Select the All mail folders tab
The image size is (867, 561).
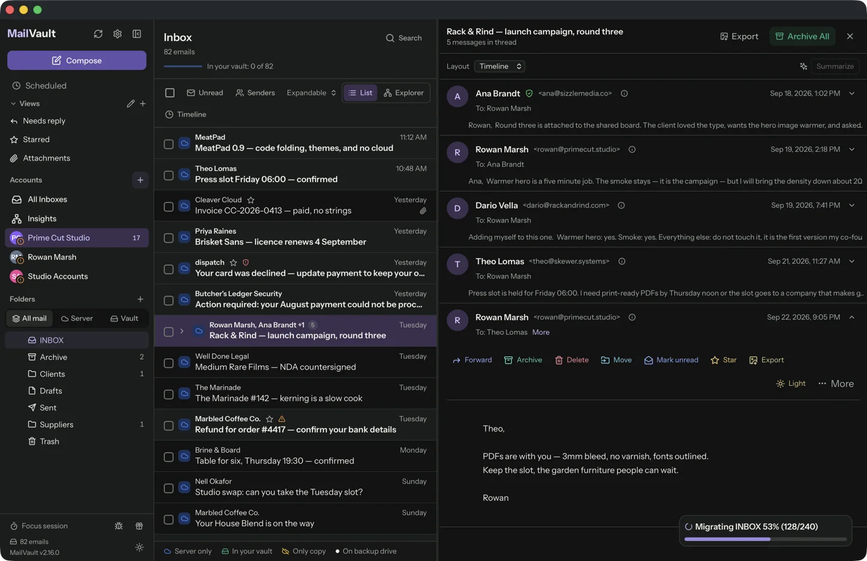click(30, 318)
